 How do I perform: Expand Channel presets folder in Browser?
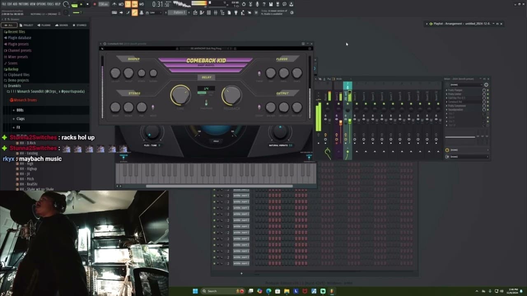point(20,51)
